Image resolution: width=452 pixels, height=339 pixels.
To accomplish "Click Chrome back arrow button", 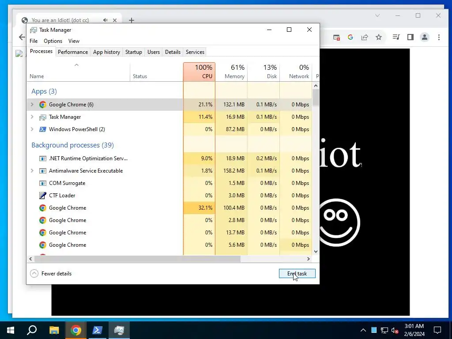I will pos(22,37).
